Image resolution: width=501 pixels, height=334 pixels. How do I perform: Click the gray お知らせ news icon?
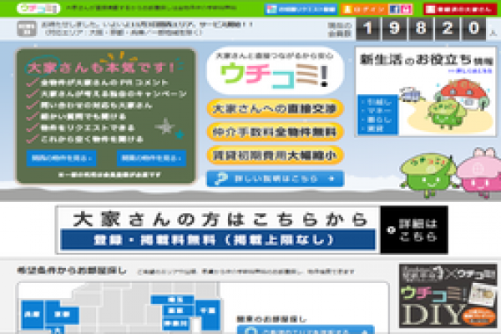pyautogui.click(x=27, y=28)
